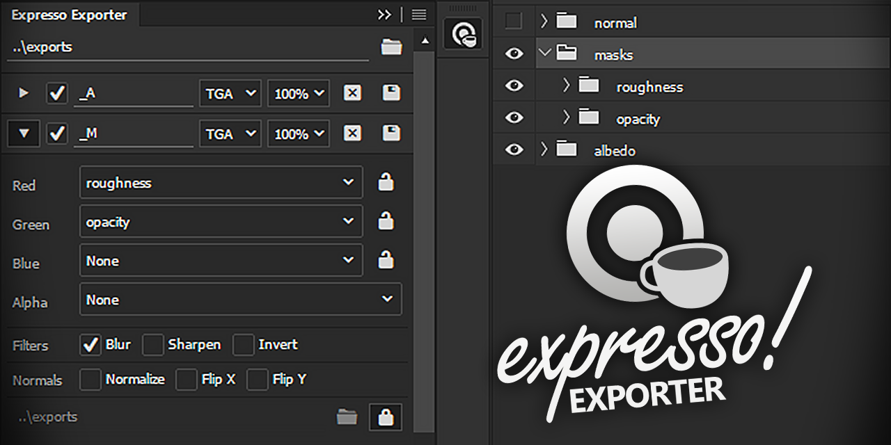Screen dimensions: 891x445
Task: Click the lock icon beside the Red channel
Action: 386,182
